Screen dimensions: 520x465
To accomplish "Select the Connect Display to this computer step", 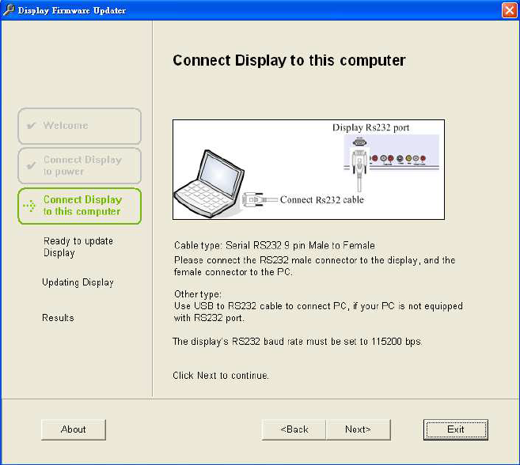I will [x=79, y=206].
